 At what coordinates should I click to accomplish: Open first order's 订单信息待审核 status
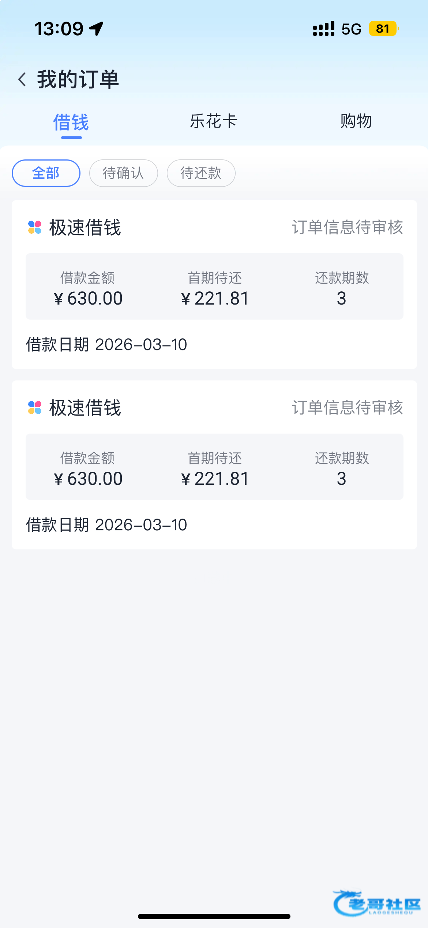[x=348, y=227]
